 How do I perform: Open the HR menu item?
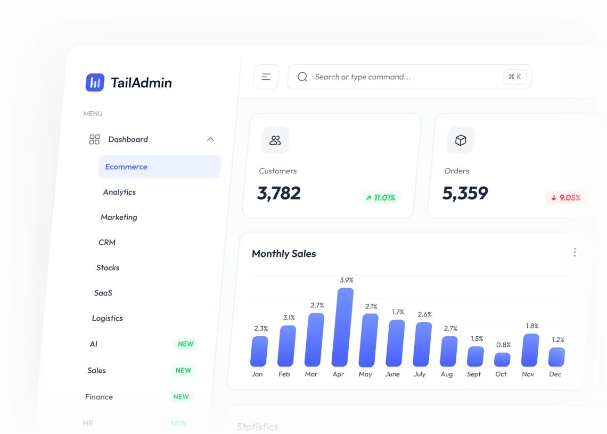(88, 423)
